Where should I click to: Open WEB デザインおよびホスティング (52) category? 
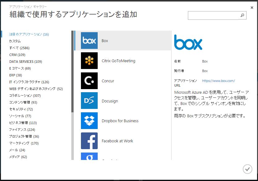click(x=36, y=89)
